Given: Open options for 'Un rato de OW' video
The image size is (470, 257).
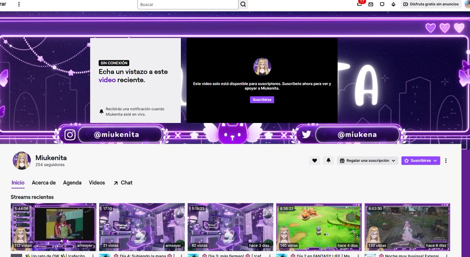Looking at the screenshot, I should (x=93, y=255).
